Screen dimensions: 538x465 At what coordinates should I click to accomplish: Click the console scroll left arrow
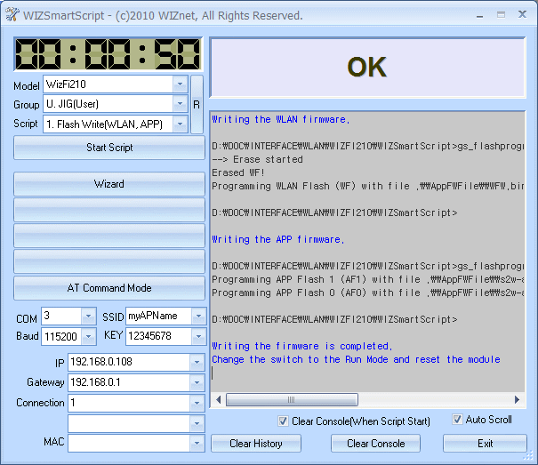[218, 400]
